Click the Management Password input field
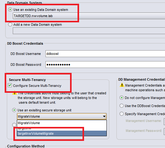The height and width of the screenshot is (148, 165). click(164, 132)
